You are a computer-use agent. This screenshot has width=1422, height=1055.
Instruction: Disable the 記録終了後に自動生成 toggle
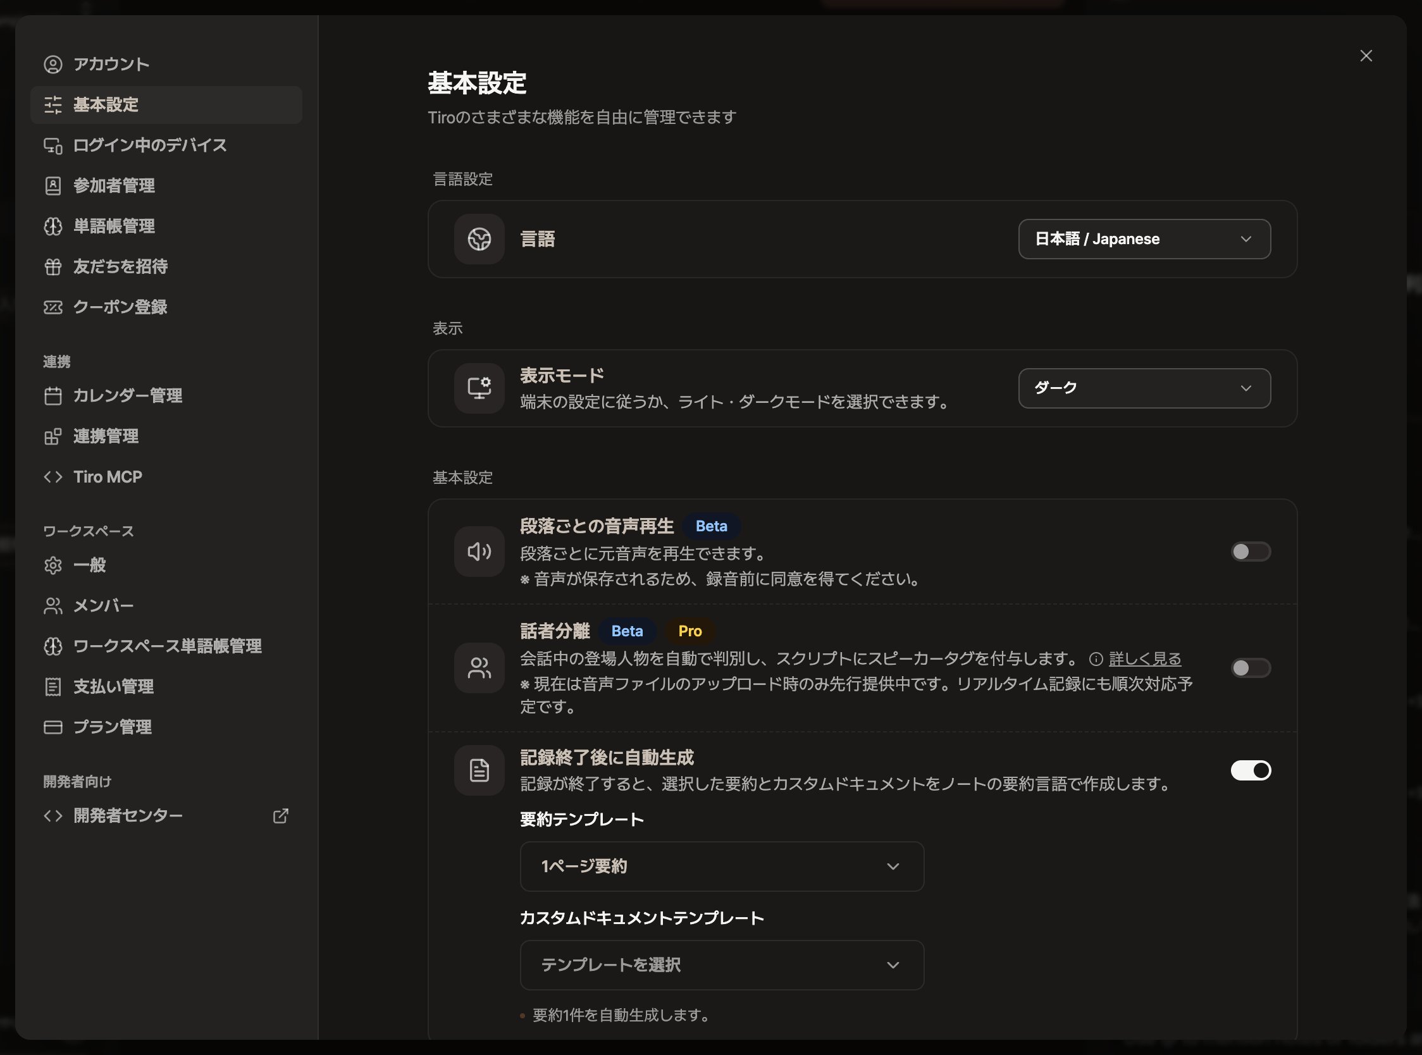1250,770
